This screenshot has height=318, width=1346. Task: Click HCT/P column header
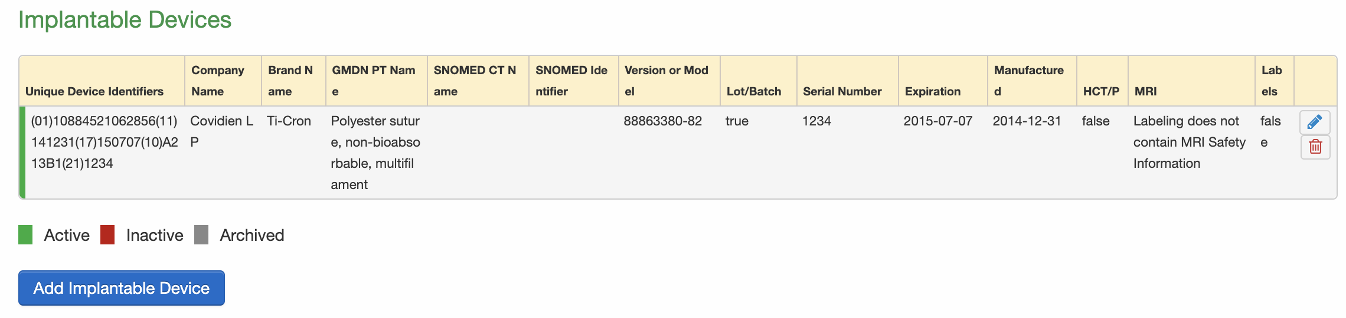(1101, 91)
